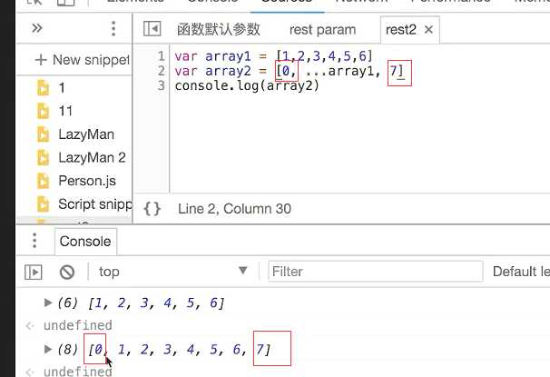This screenshot has width=550, height=377.
Task: Focus the console Filter input field
Action: click(x=376, y=272)
